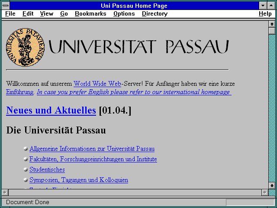This screenshot has width=277, height=208.
Task: Click the Die Universität Passau heading
Action: coord(56,130)
